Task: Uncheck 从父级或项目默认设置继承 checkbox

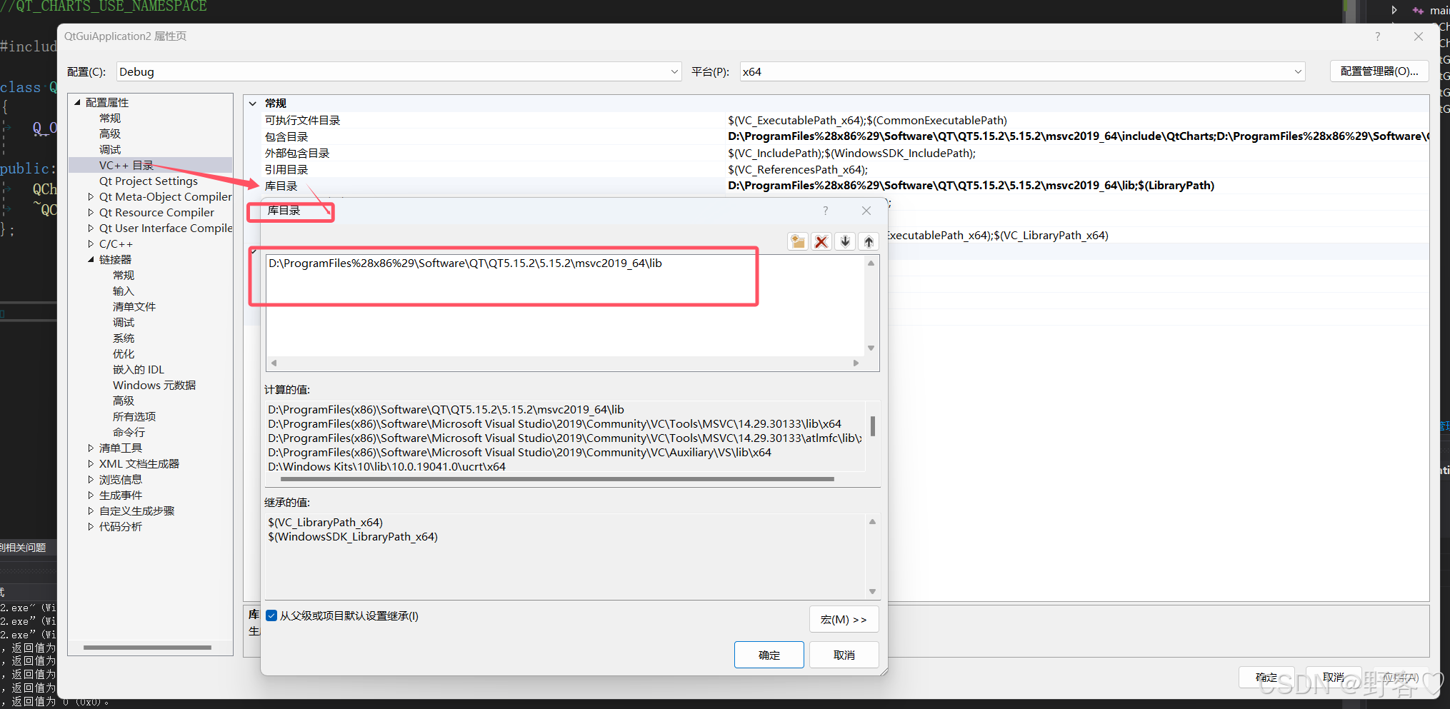Action: pyautogui.click(x=271, y=615)
